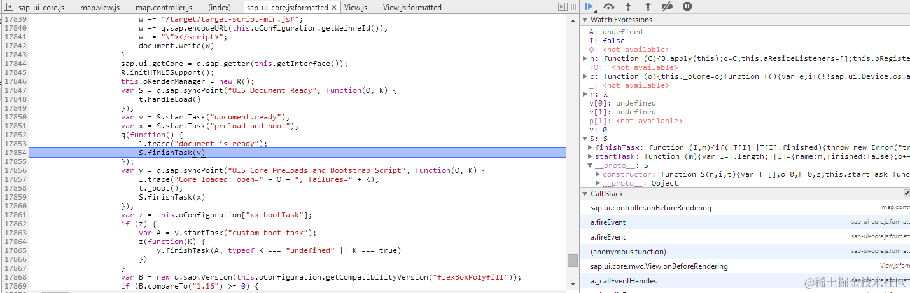This screenshot has height=293, width=910.
Task: Click the line this.oRenderManager = new R();
Action: (188, 81)
